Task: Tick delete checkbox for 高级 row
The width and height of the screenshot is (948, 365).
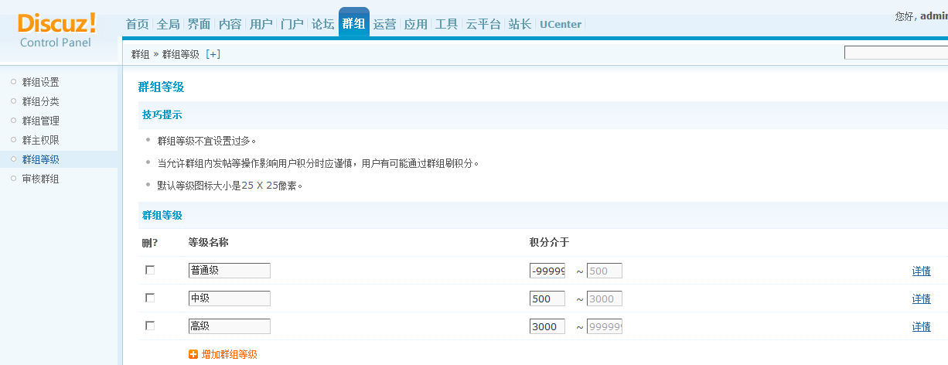Action: [x=150, y=326]
